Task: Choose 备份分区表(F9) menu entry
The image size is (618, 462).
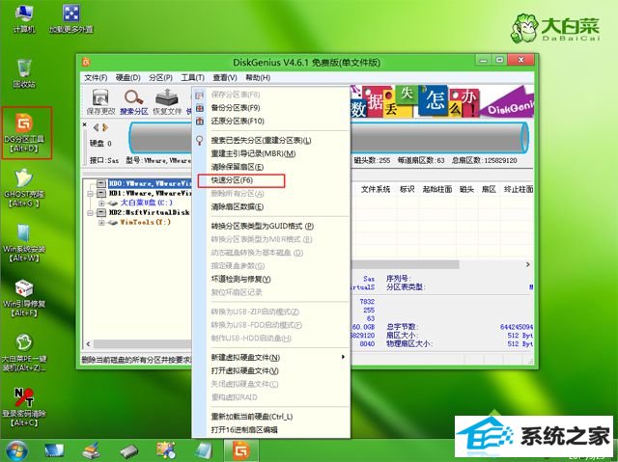Action: pos(270,107)
